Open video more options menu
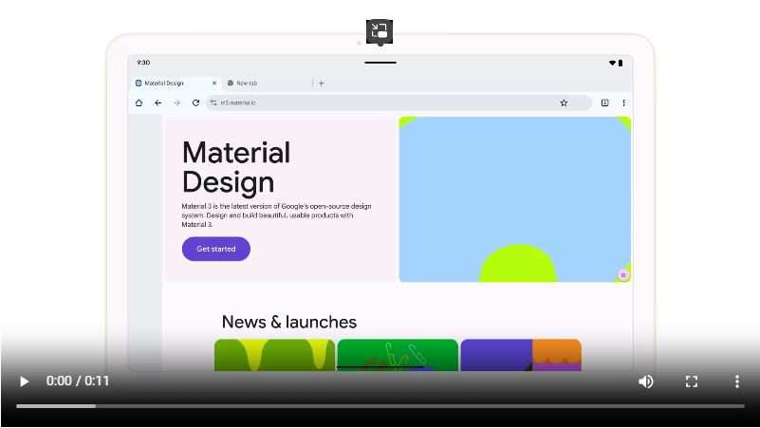Screen dimensions: 760x428 (736, 381)
